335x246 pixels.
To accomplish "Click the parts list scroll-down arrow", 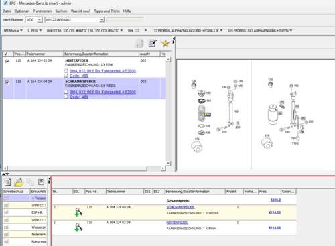I will point(168,163).
